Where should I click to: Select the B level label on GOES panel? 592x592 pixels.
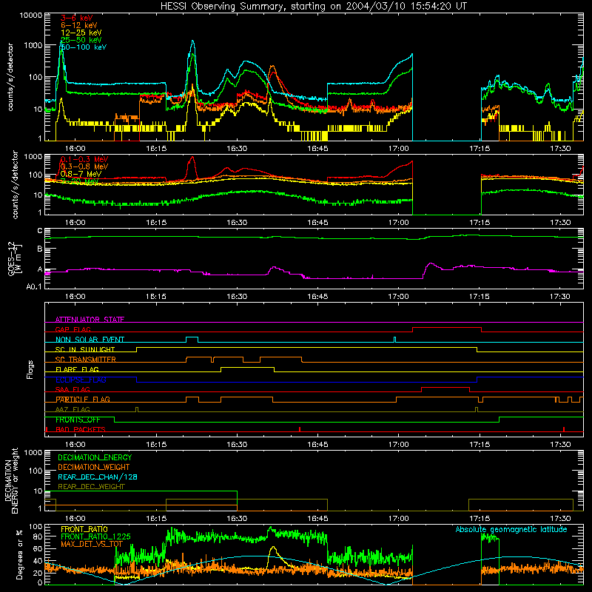pos(40,249)
